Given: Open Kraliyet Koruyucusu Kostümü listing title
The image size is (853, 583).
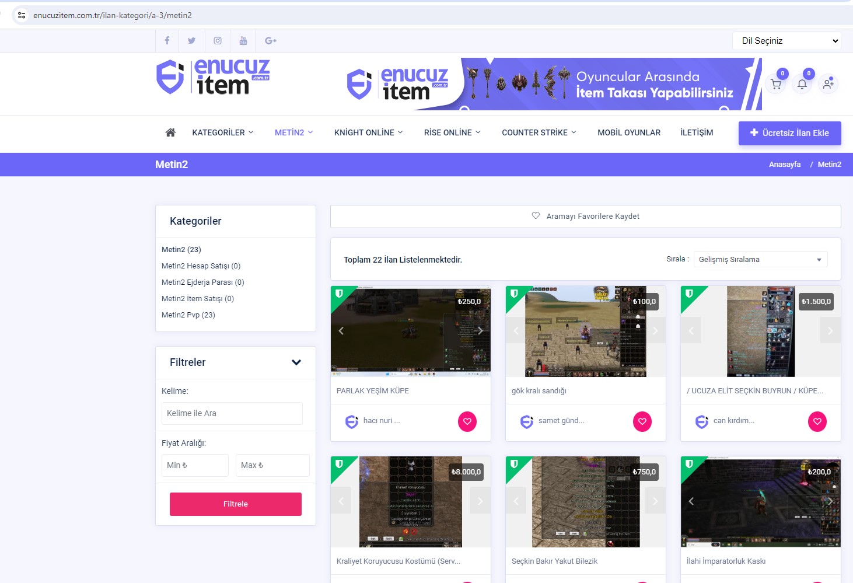Looking at the screenshot, I should click(398, 561).
